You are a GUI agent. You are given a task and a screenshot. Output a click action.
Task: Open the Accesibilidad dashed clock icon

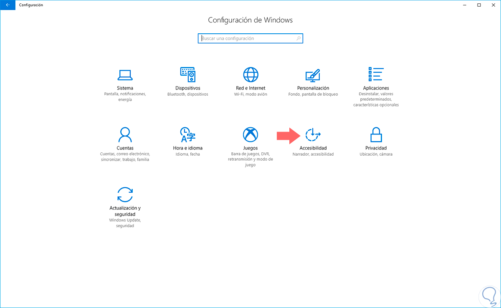[x=313, y=134]
